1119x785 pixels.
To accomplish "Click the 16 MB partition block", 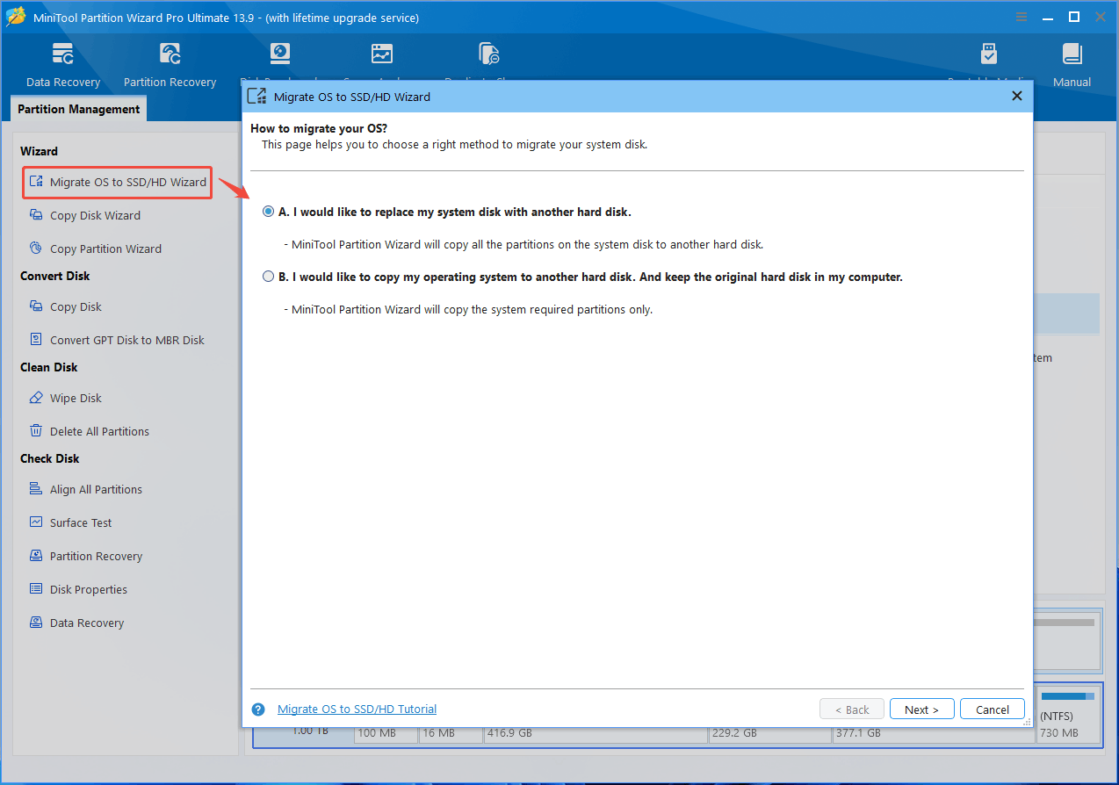I will (451, 734).
